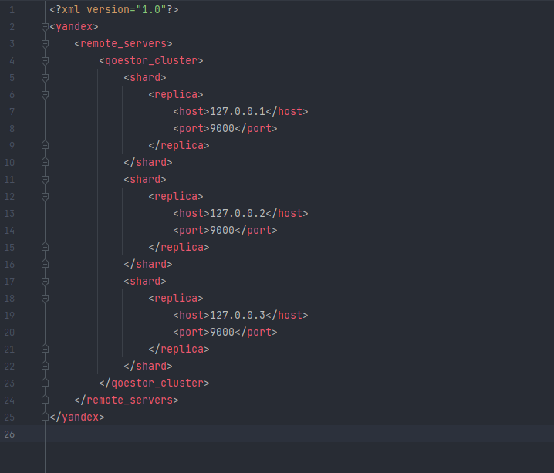Viewport: 554px width, 473px height.
Task: Click opening replica tag on line 12
Action: pos(176,197)
